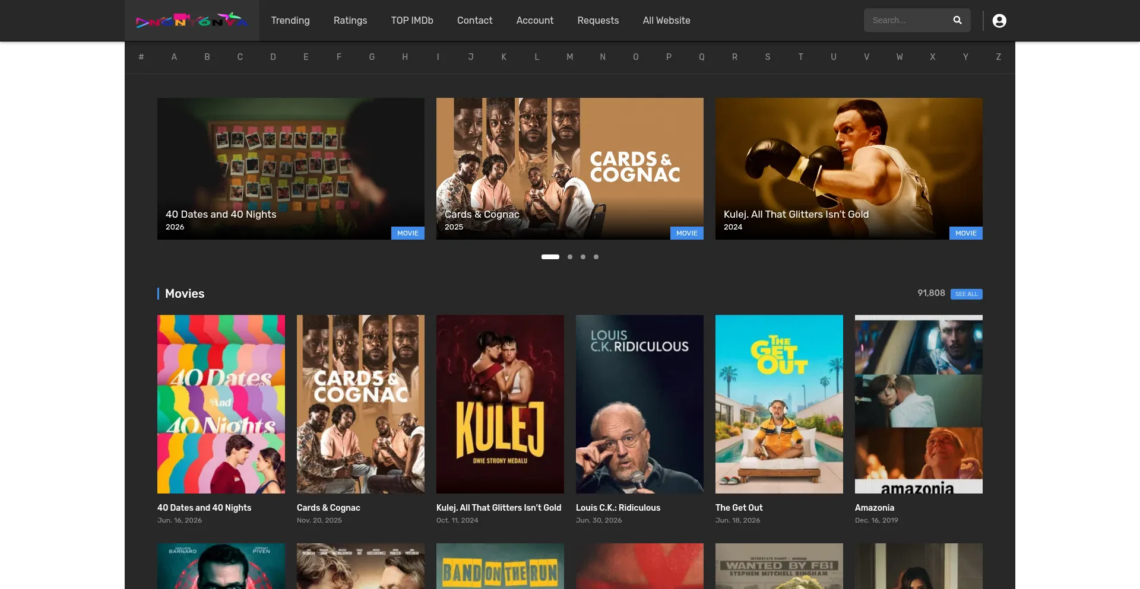Screen dimensions: 1140x589
Task: Open the Kulej movie poster
Action: 500,404
